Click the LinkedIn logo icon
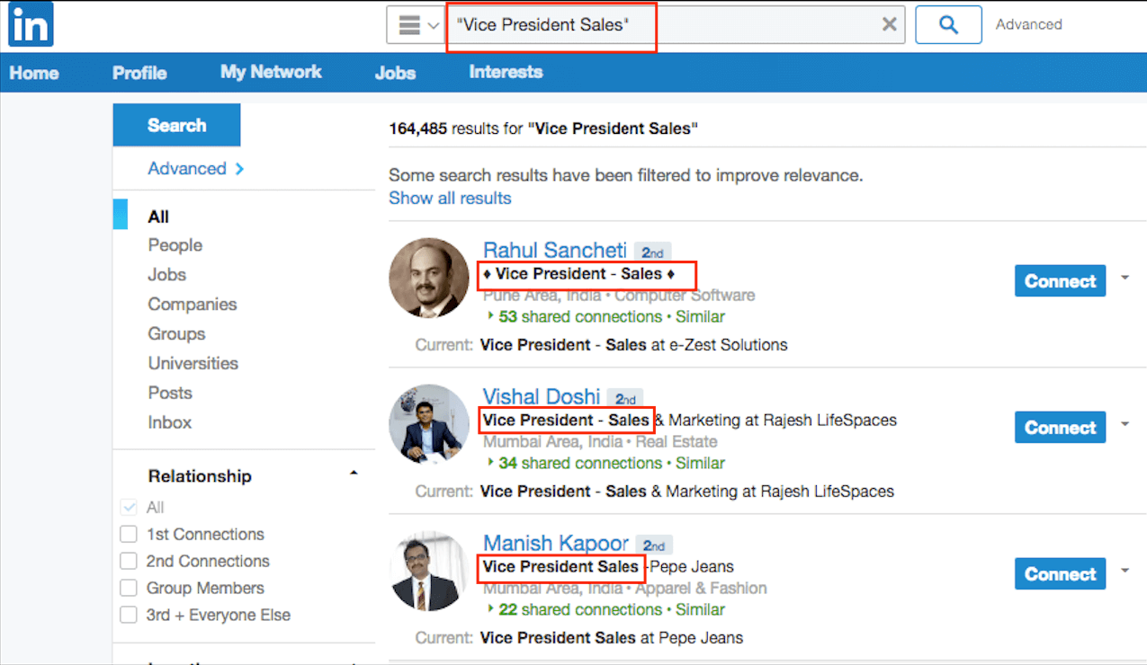This screenshot has height=665, width=1147. (x=31, y=24)
